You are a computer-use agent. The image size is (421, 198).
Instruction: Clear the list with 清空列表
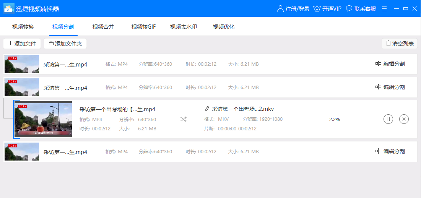400,44
